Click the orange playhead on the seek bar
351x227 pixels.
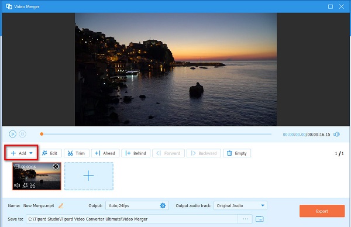point(42,134)
